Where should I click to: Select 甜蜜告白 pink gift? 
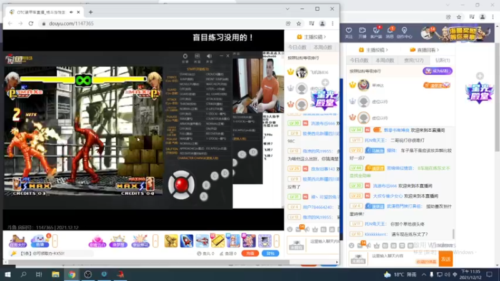97,241
